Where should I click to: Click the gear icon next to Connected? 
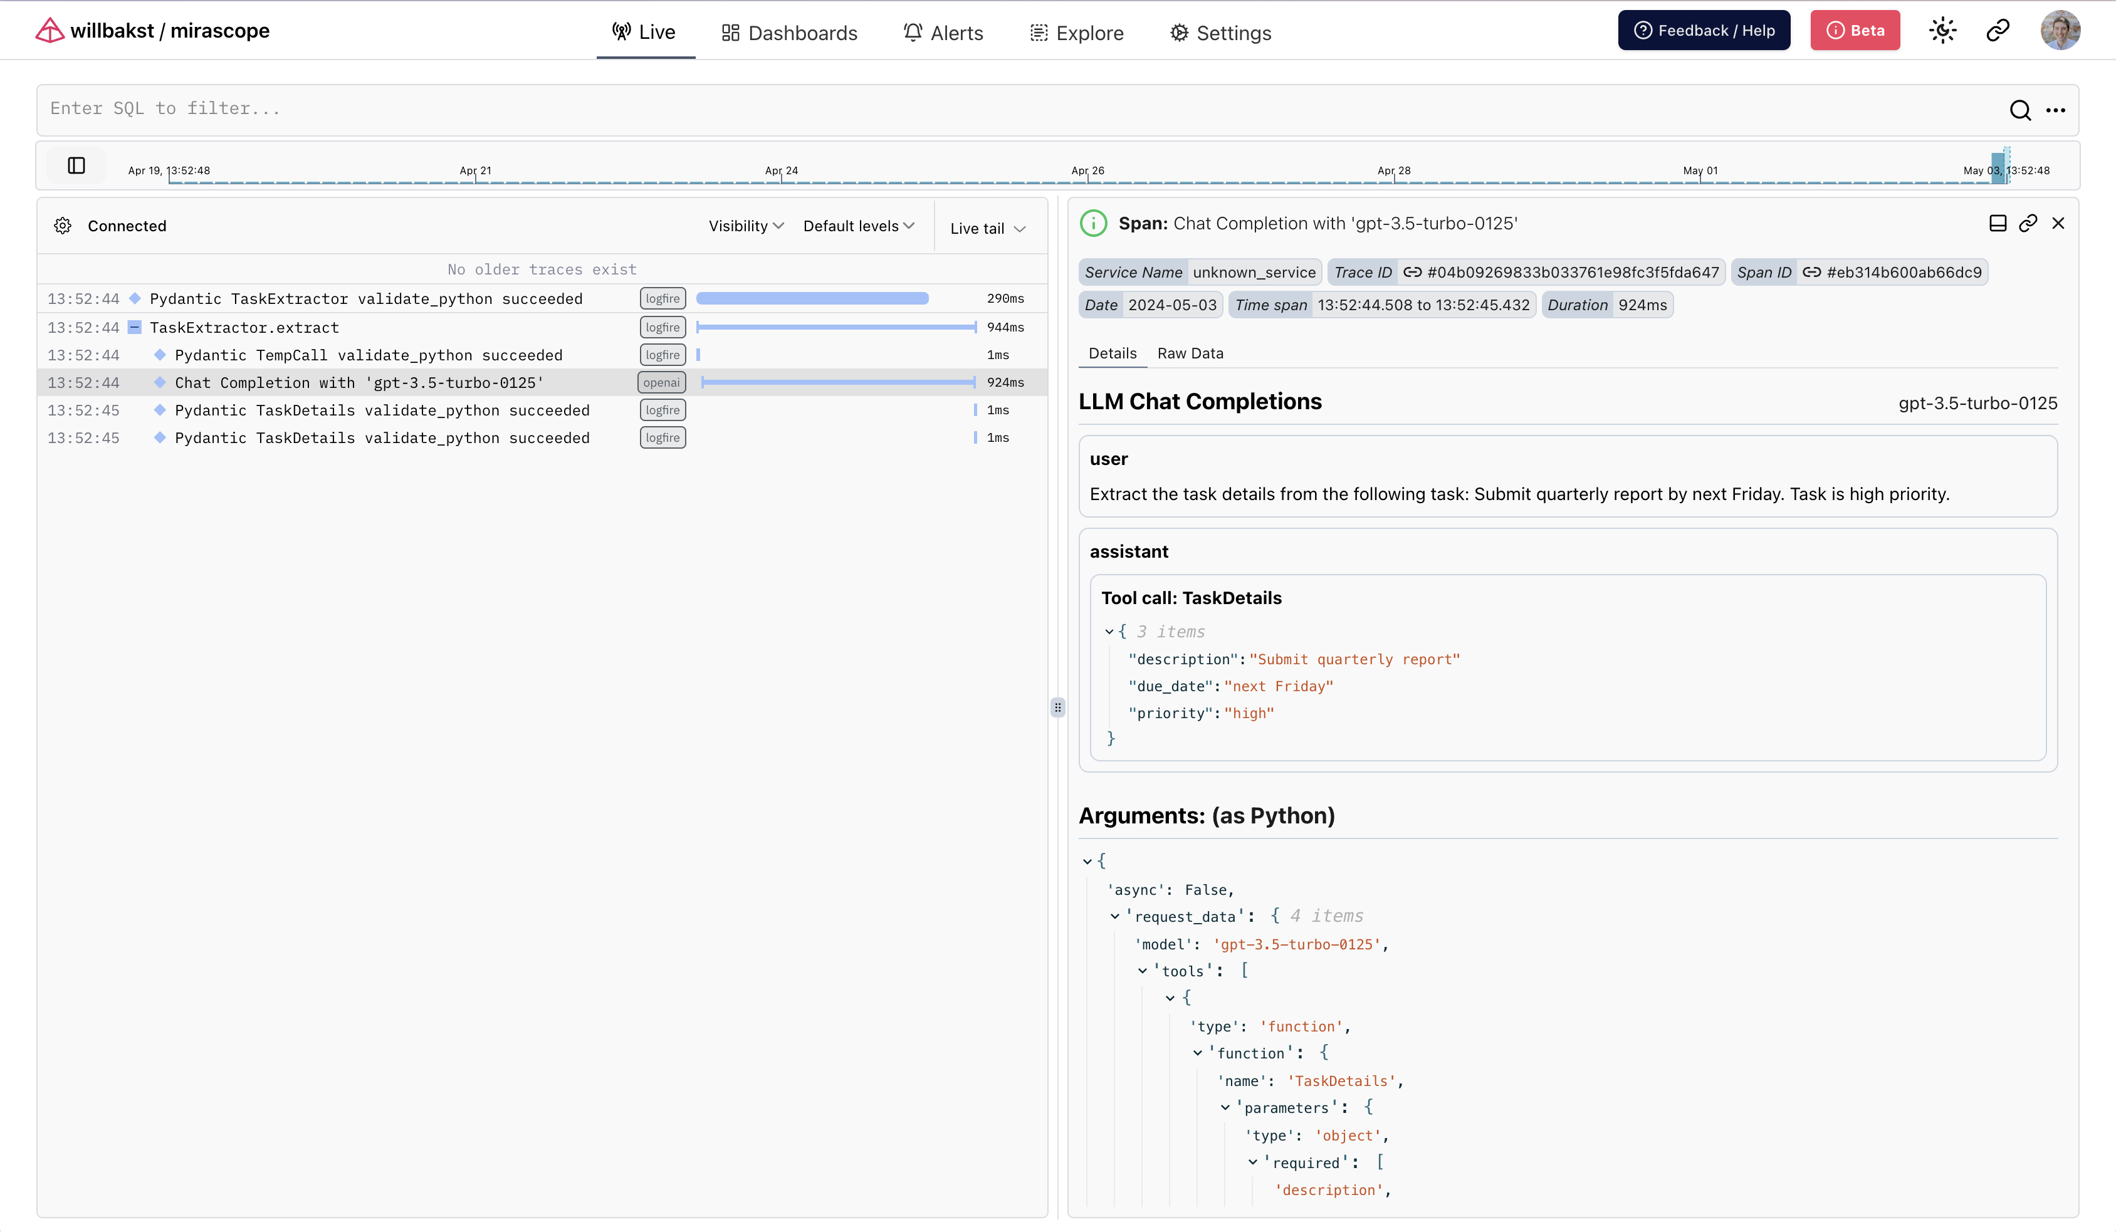click(x=63, y=226)
